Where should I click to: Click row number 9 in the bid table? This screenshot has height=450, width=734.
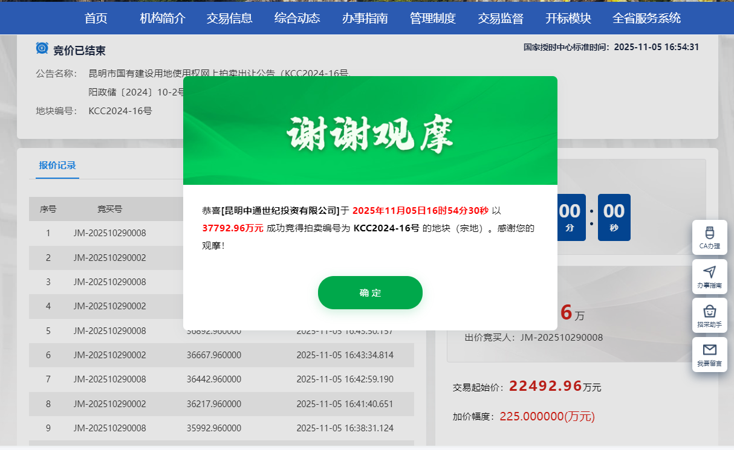tap(48, 428)
